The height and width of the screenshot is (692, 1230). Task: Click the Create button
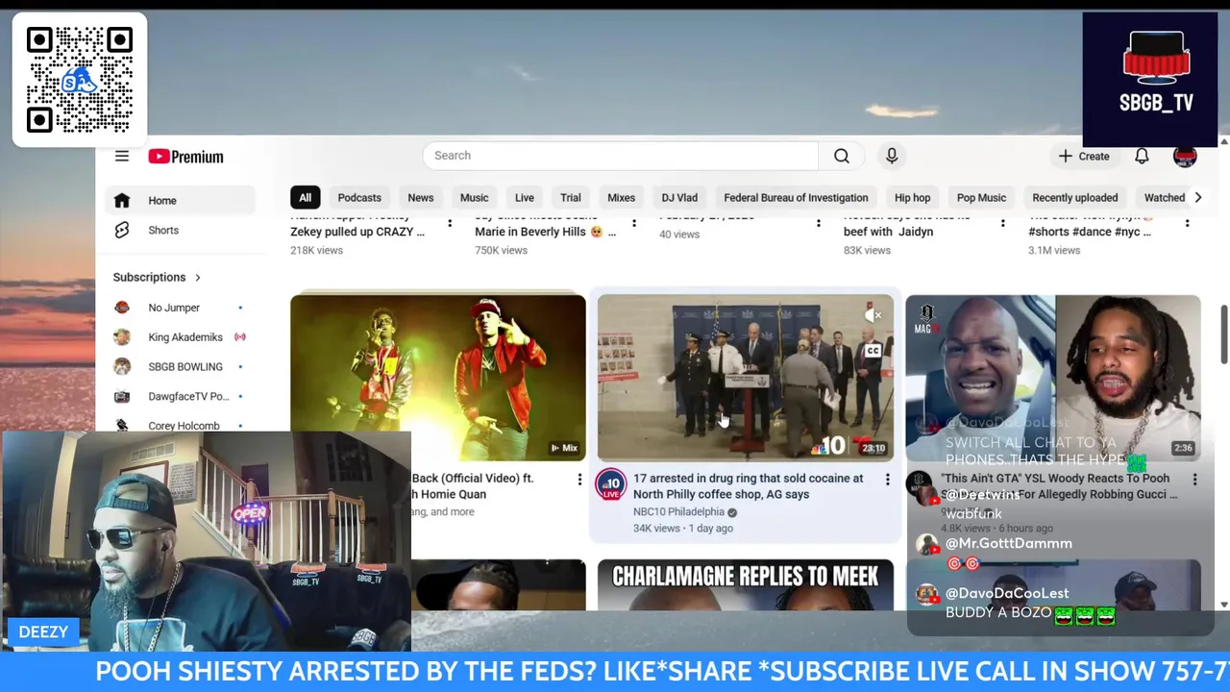tap(1084, 156)
